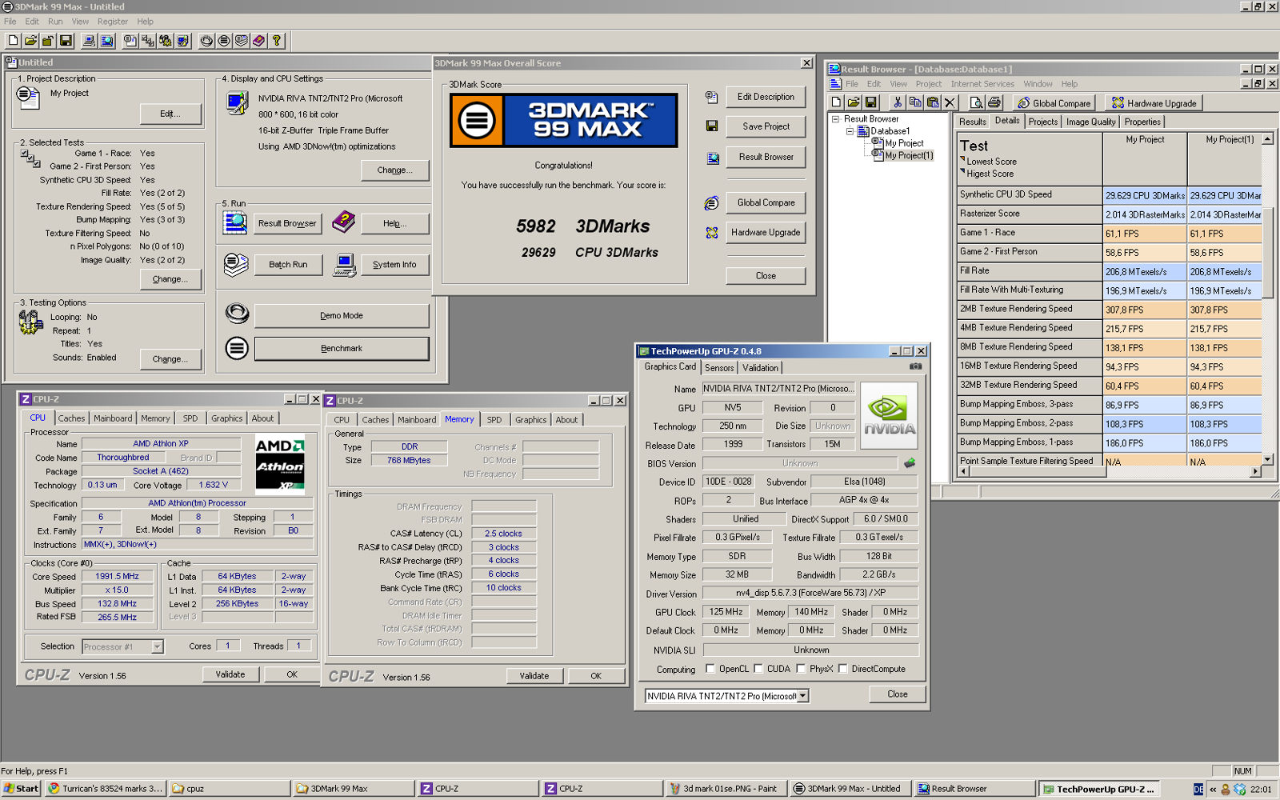Click Change button under Testing Options
1280x800 pixels.
(x=170, y=359)
